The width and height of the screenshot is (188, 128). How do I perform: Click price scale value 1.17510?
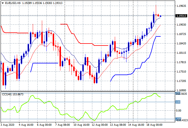click(181, 72)
